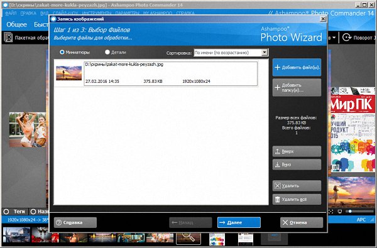
Task: Click the 1920x1080x24 value in file row
Action: pyautogui.click(x=196, y=82)
